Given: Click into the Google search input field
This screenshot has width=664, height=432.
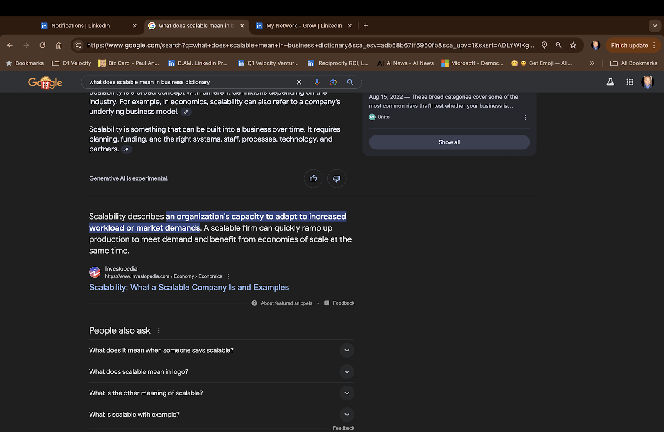Looking at the screenshot, I should pos(189,82).
